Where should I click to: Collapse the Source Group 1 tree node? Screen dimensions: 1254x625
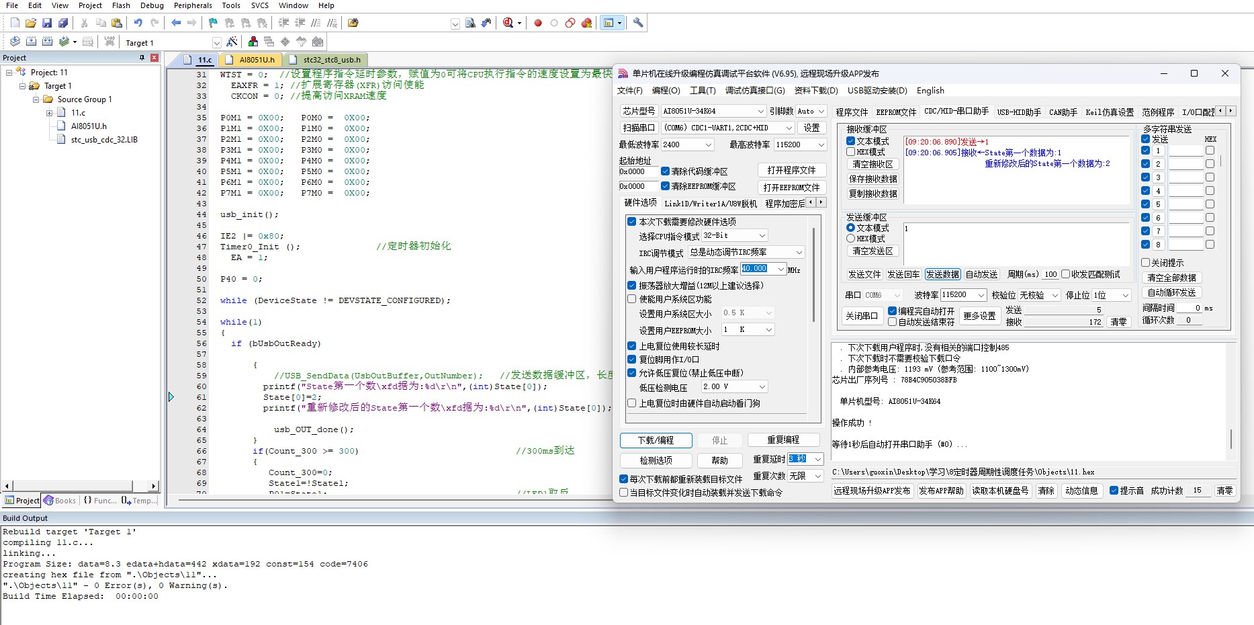click(36, 99)
